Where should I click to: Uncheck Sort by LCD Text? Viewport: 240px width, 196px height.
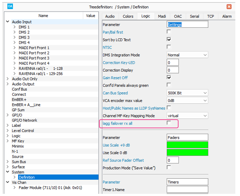coord(169,40)
